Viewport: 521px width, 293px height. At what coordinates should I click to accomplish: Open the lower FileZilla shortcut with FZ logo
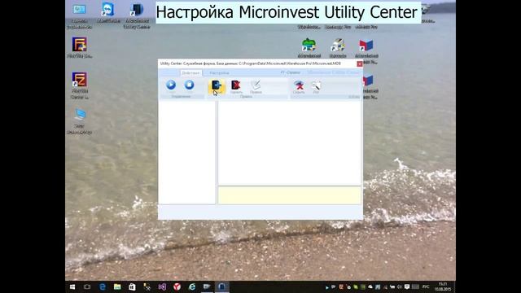click(x=80, y=85)
